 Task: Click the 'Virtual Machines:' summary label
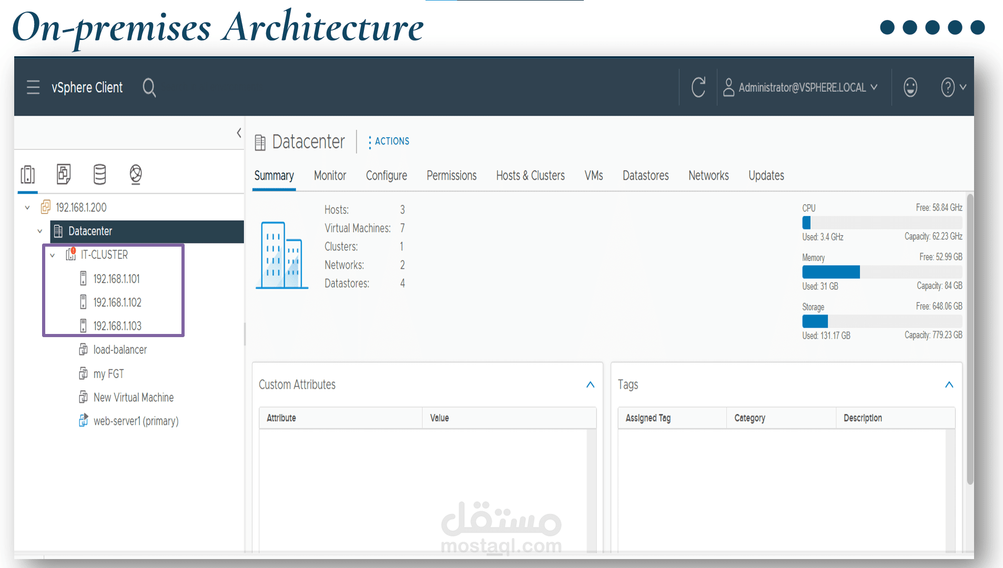coord(358,228)
